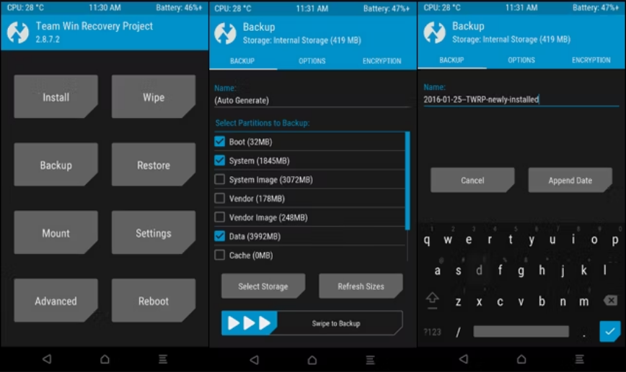Tap home navigation icon below Swipe to Backup
626x372 pixels.
click(x=312, y=359)
